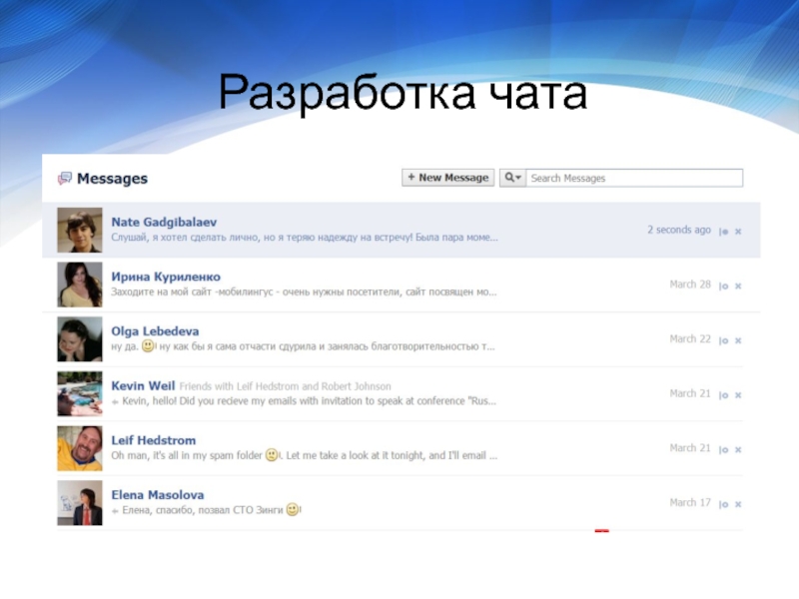Archive the Olga Lebedeva conversation with x
Screen dimensions: 799x599
point(738,340)
